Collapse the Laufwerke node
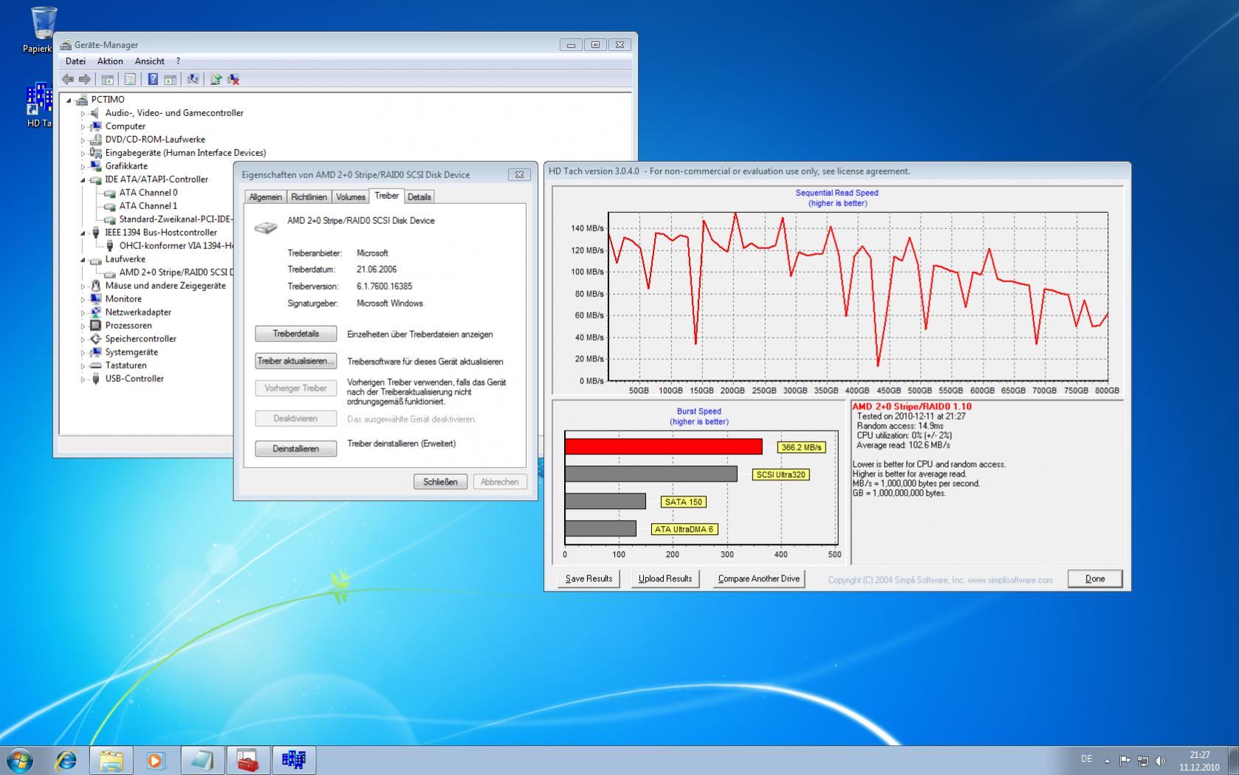The width and height of the screenshot is (1239, 775). point(83,259)
